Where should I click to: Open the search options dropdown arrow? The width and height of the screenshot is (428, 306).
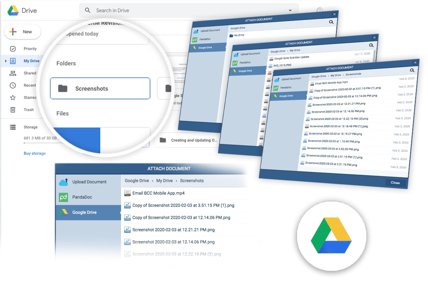click(290, 10)
